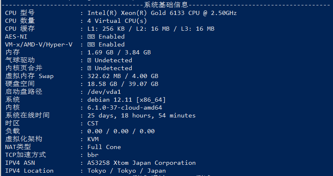Click uptime text 25 days, 18 hours
Screen dimensions: 333x176
[119, 116]
